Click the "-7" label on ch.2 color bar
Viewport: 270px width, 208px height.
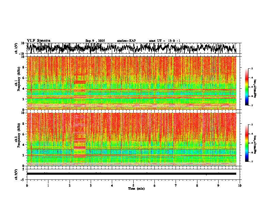pos(252,161)
